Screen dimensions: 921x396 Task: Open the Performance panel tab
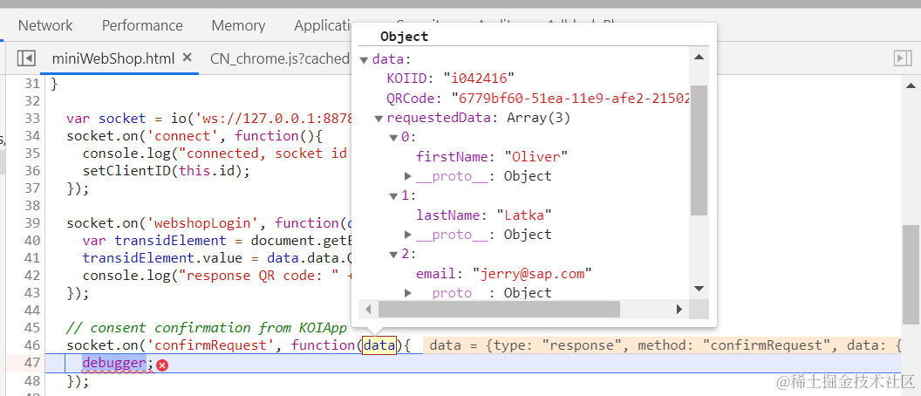point(142,26)
